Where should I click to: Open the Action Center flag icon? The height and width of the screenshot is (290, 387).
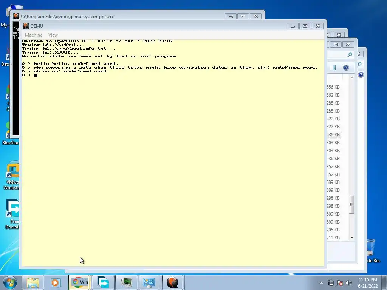(x=340, y=283)
